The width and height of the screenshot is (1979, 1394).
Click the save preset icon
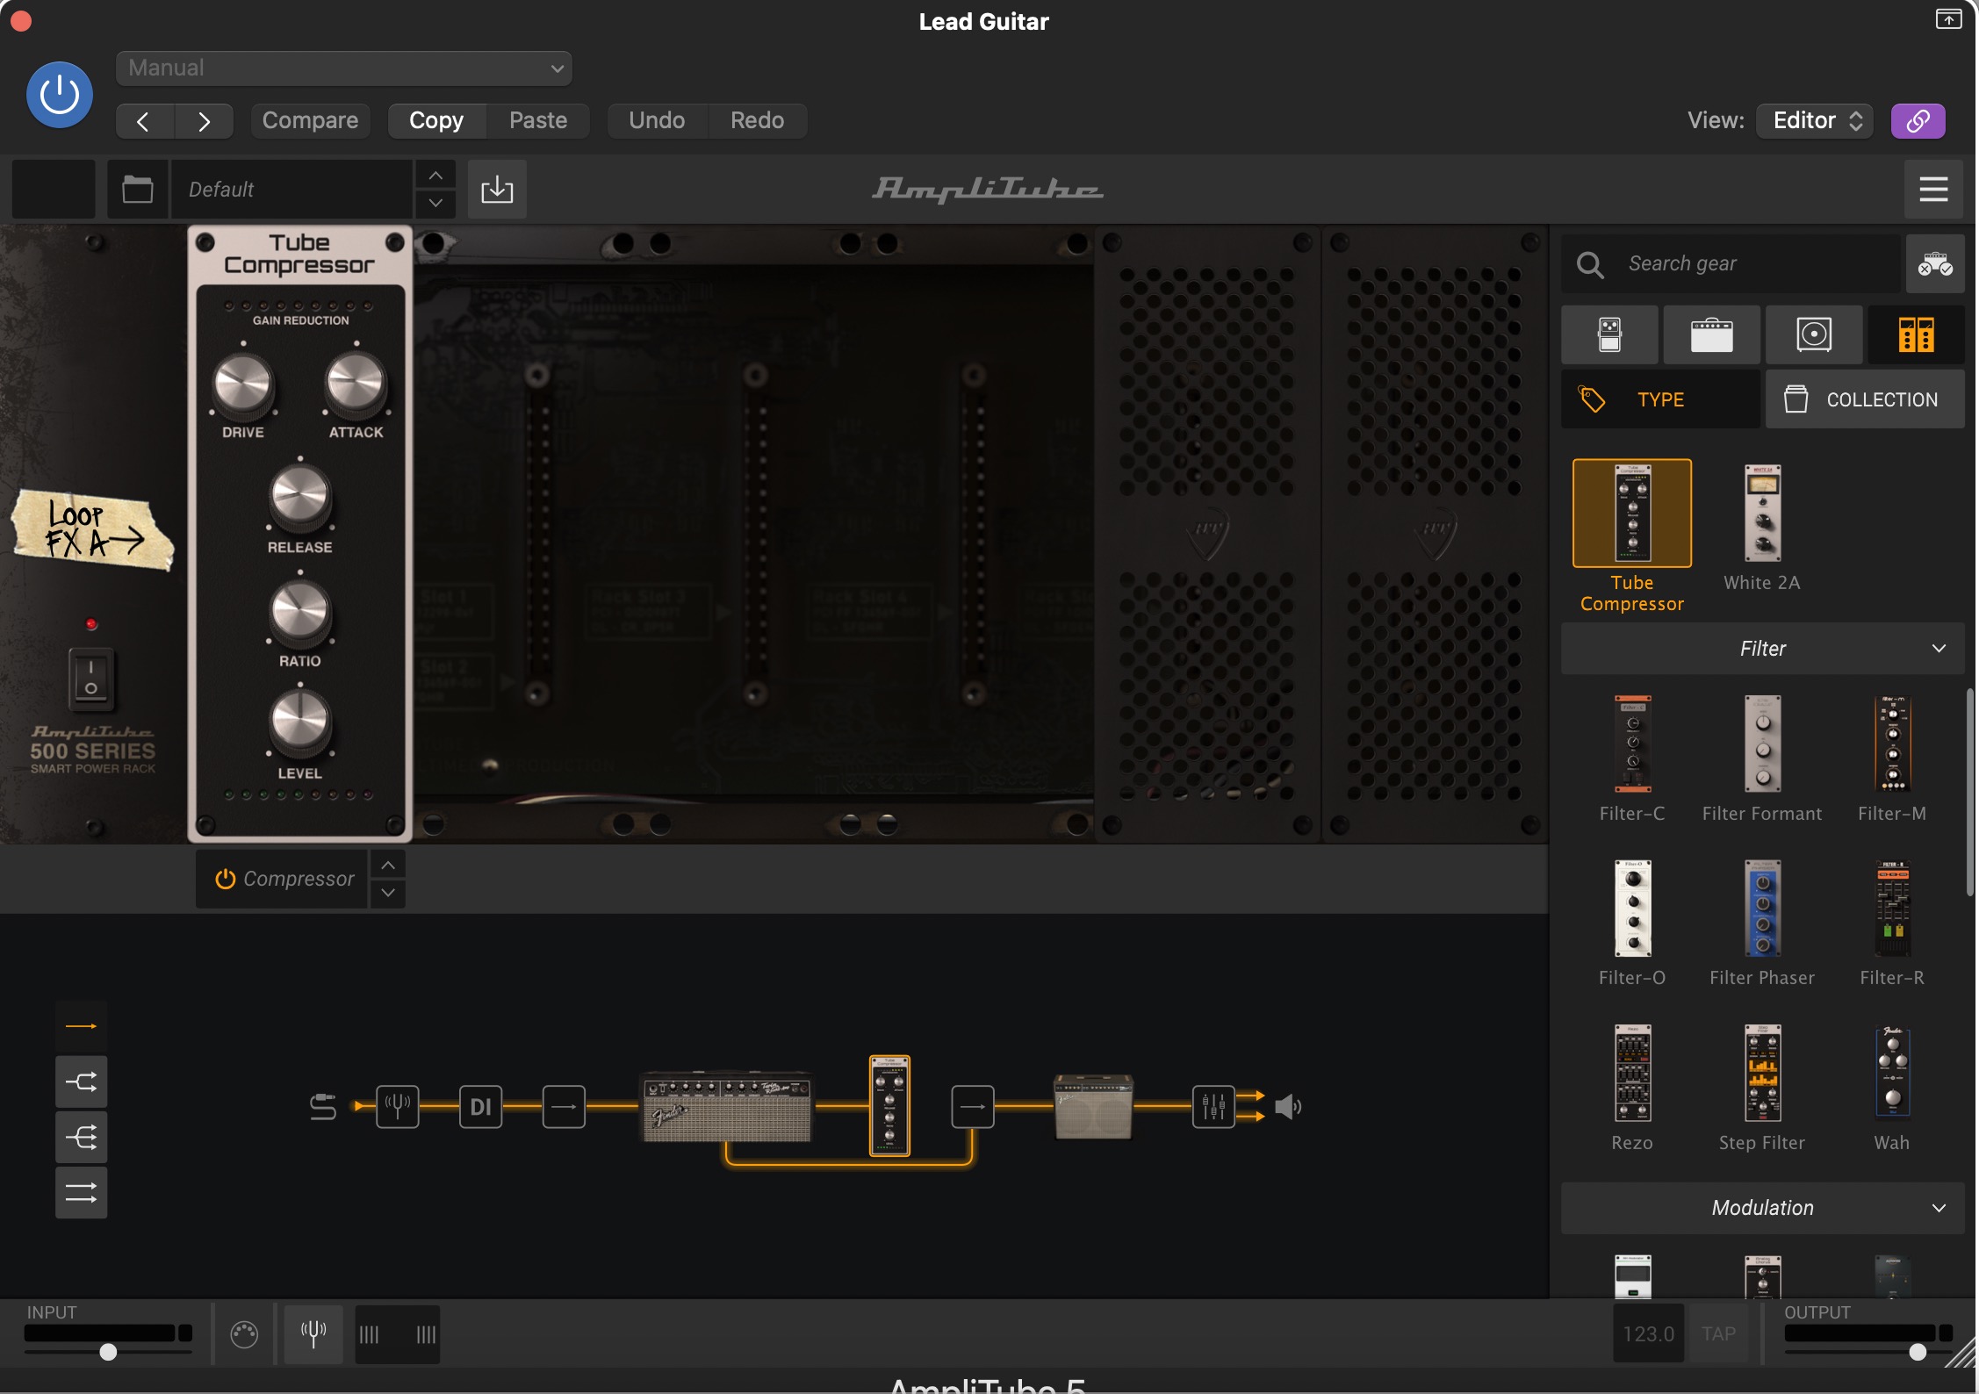click(x=497, y=189)
